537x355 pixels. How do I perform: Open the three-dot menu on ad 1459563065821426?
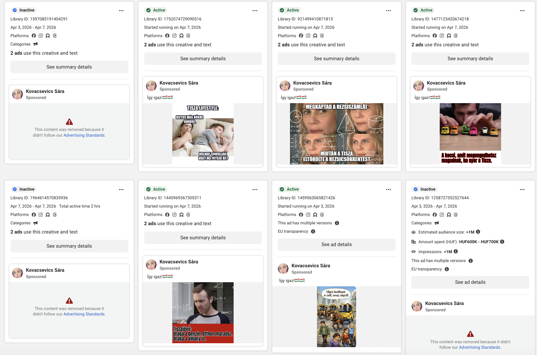pos(389,189)
